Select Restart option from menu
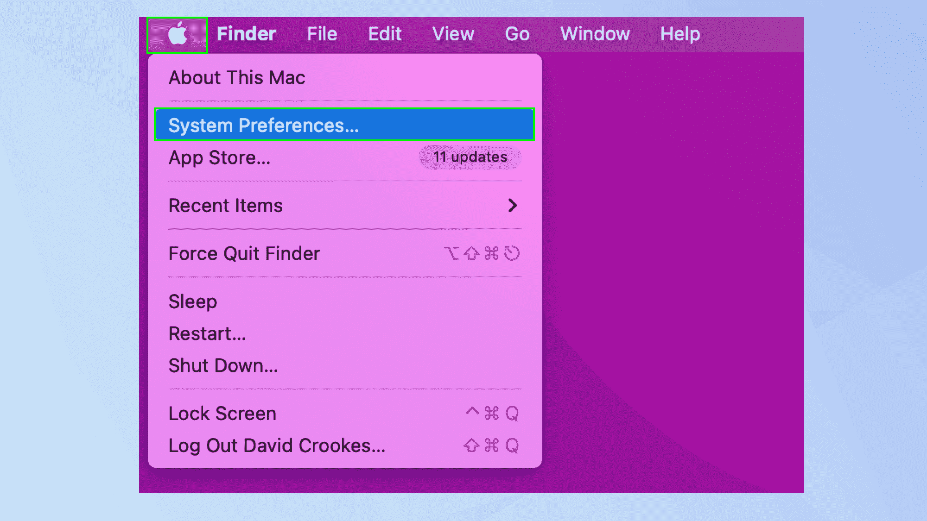This screenshot has height=521, width=927. pyautogui.click(x=207, y=333)
